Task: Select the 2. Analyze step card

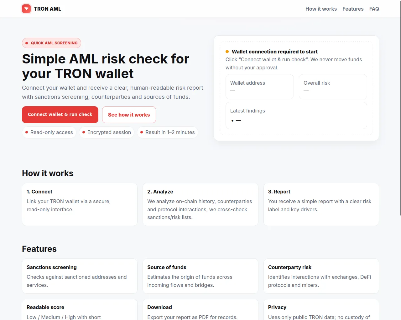Action: point(200,204)
